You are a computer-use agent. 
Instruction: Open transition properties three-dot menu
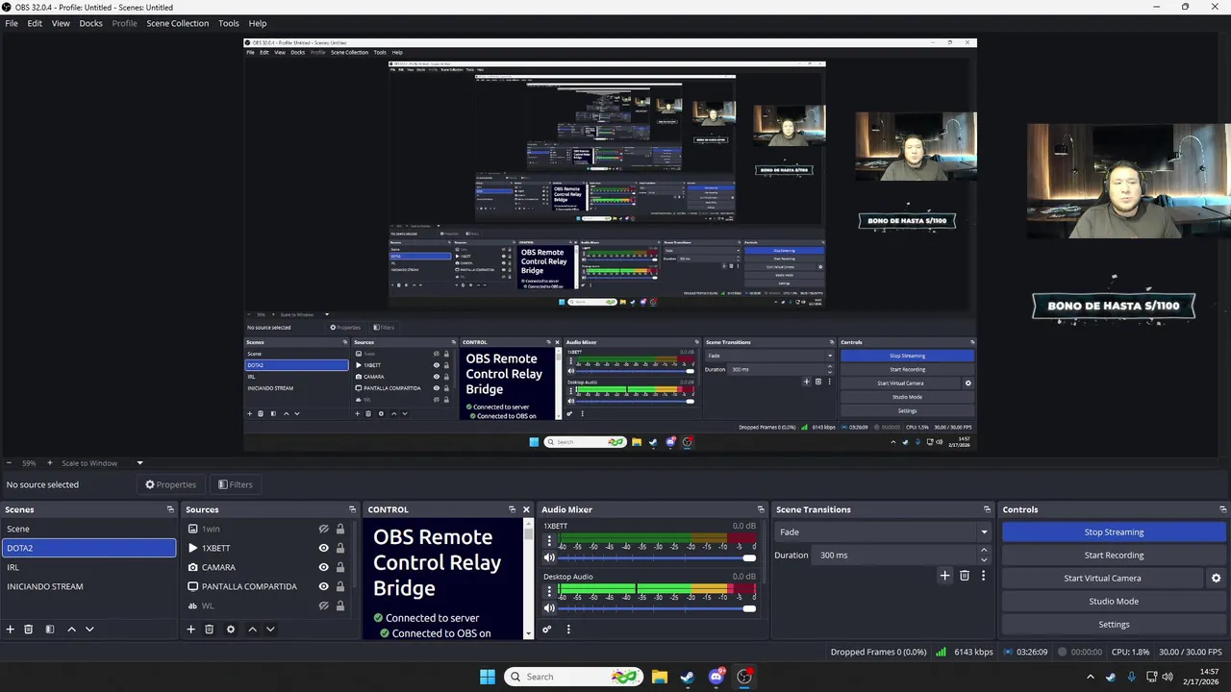pyautogui.click(x=983, y=576)
